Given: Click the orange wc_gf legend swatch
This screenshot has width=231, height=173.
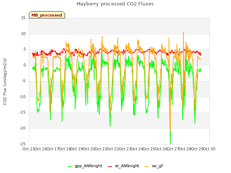Looking at the screenshot, I should pos(147,167).
